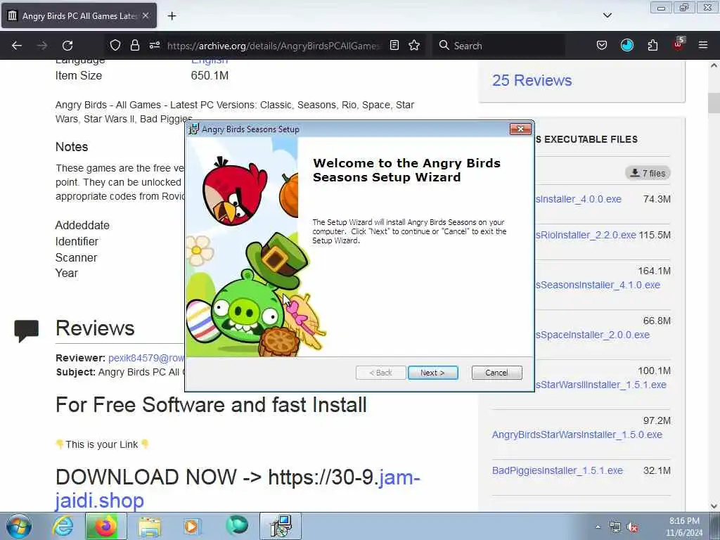Download AngryBirdsRioInstaller_2.2.0.exe
The height and width of the screenshot is (540, 720).
coord(586,235)
